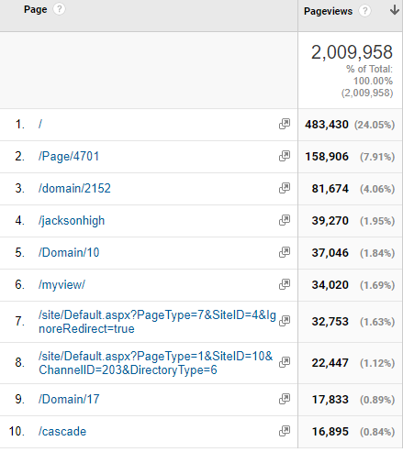Toggle sort order with Pageviews down arrow

[x=395, y=10]
